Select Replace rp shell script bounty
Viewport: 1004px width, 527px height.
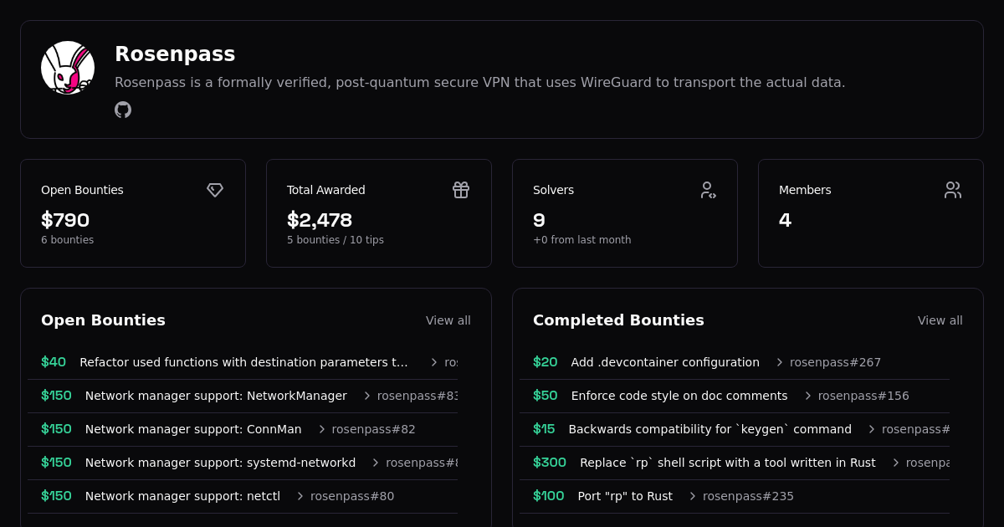727,463
